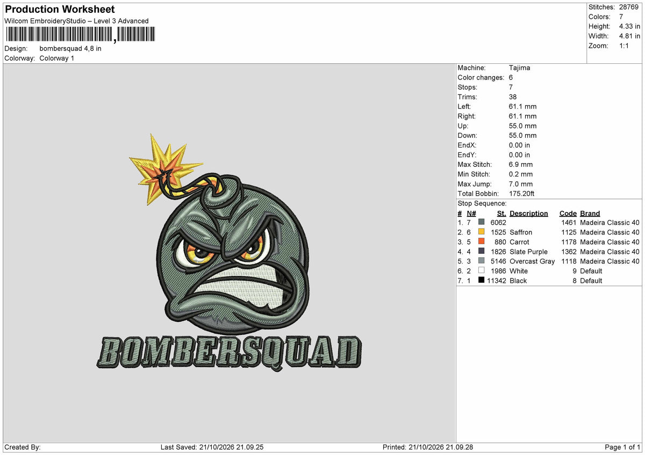Click the 'Color changes:' label
This screenshot has width=645, height=455.
[x=481, y=77]
